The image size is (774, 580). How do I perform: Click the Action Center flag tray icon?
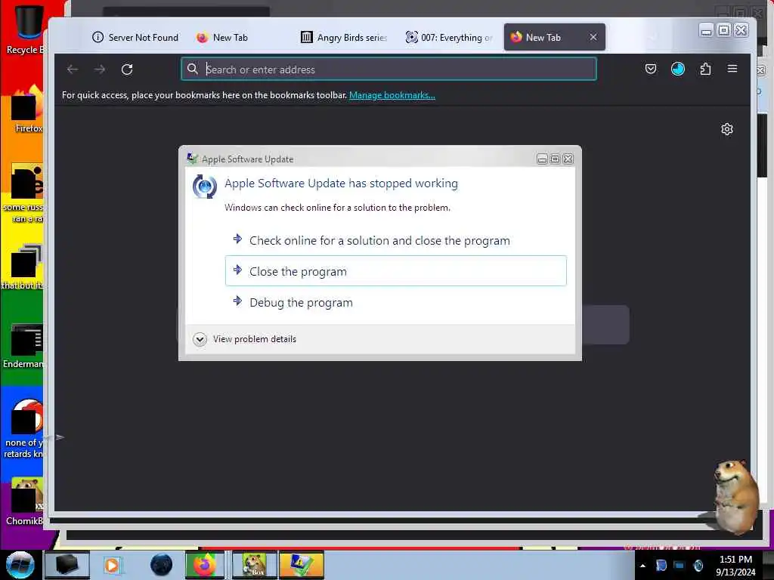click(x=661, y=565)
